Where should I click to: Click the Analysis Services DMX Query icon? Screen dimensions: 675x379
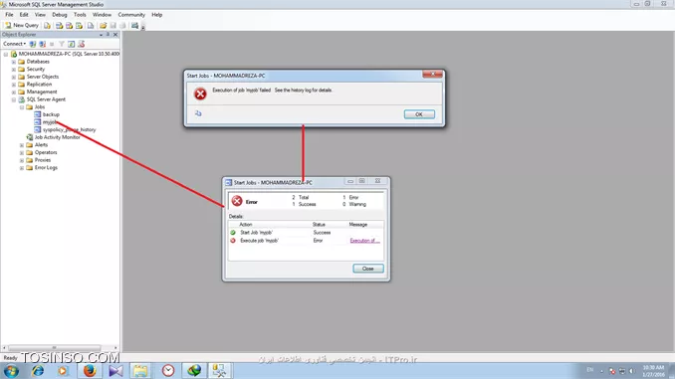click(69, 26)
